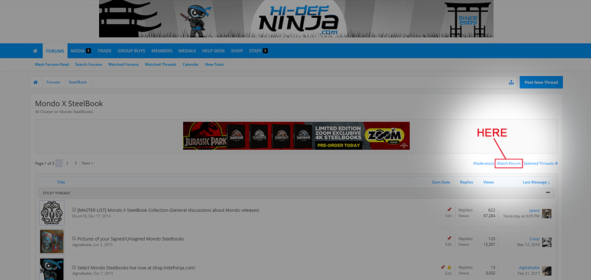Open digitalbabe's profile under the Pictures thread
The width and height of the screenshot is (591, 280).
click(x=82, y=245)
